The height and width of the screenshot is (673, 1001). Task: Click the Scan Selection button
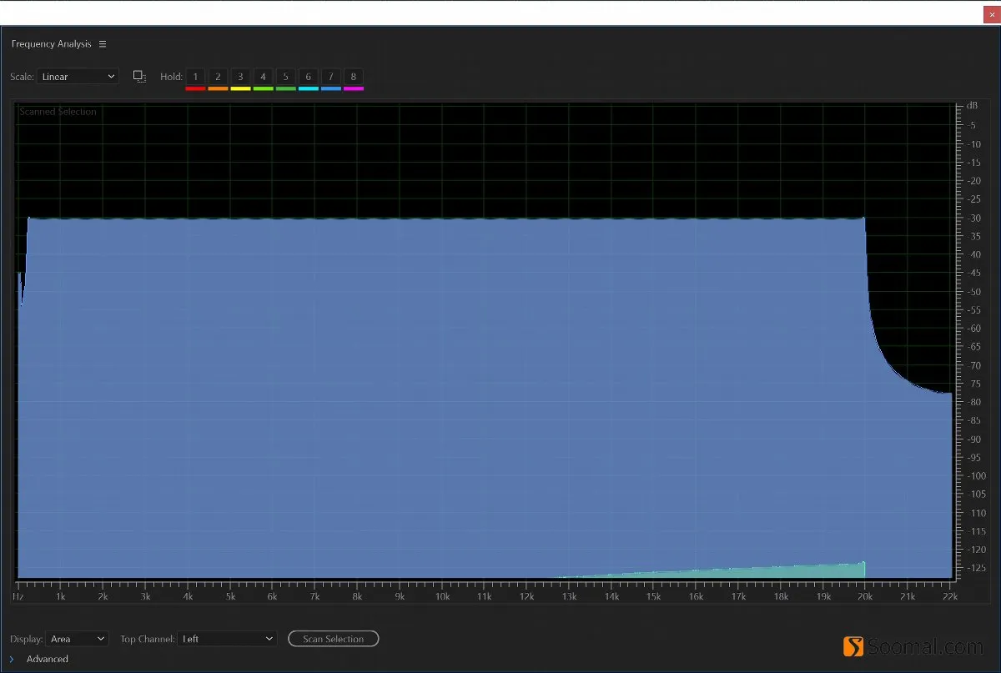tap(333, 639)
